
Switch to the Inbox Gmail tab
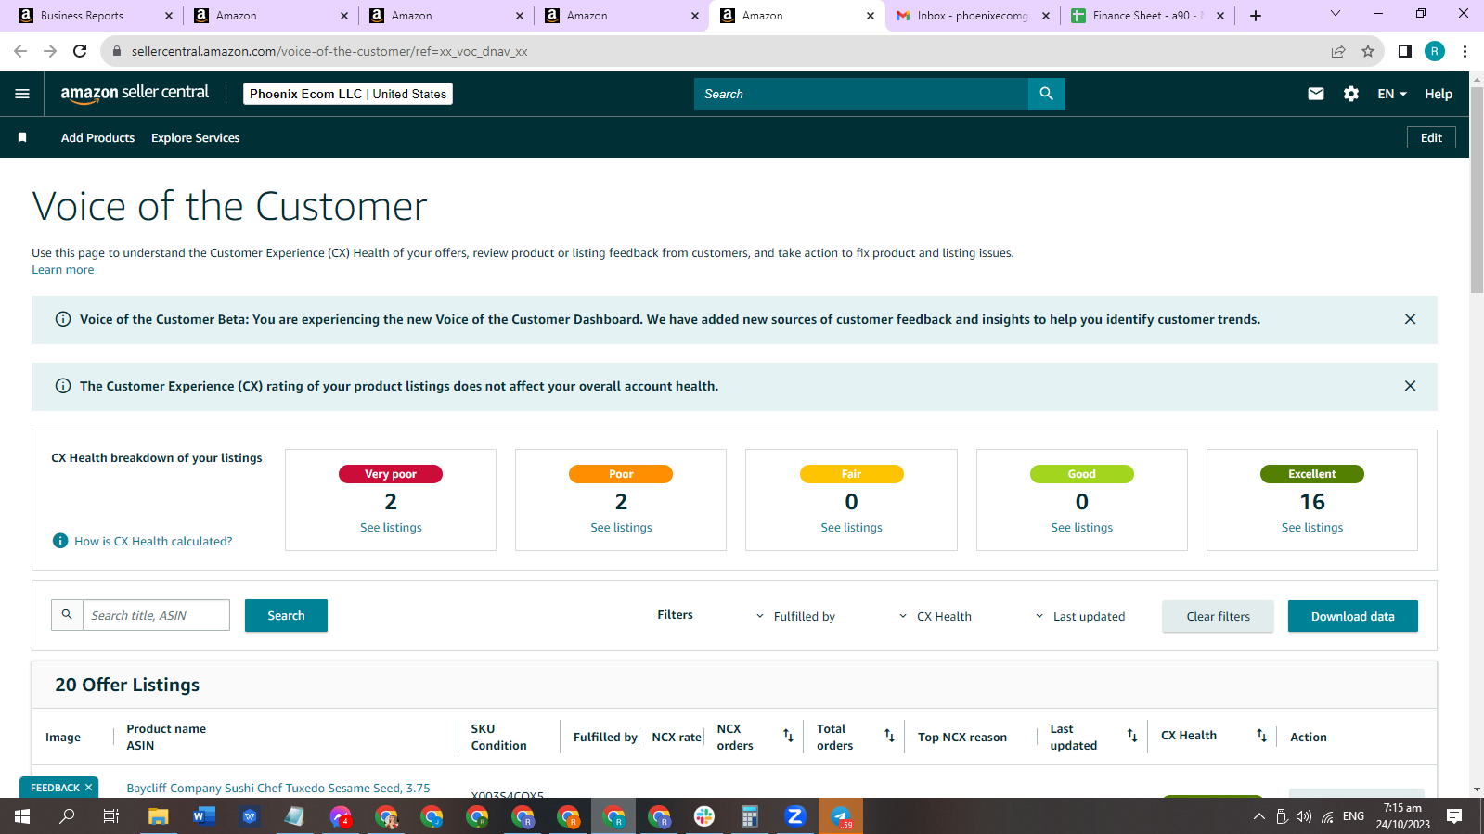coord(972,16)
